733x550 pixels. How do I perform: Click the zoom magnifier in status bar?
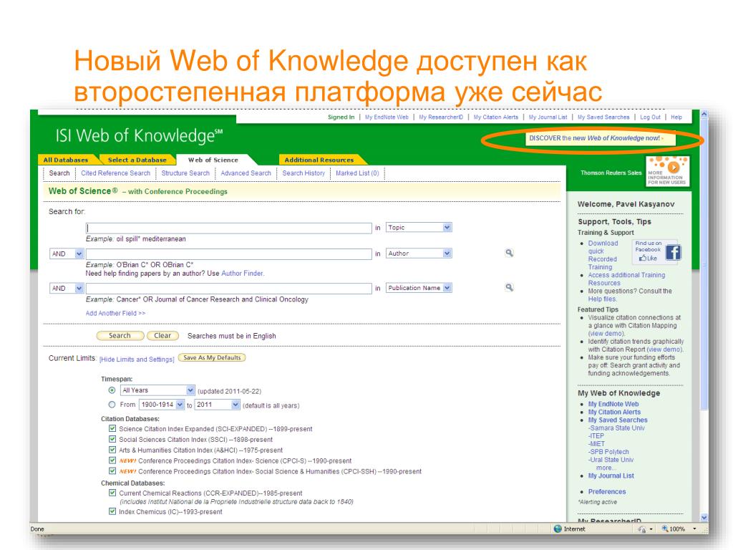(664, 529)
